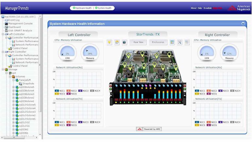Expand the sql2DBclone5 volume node

point(13,87)
